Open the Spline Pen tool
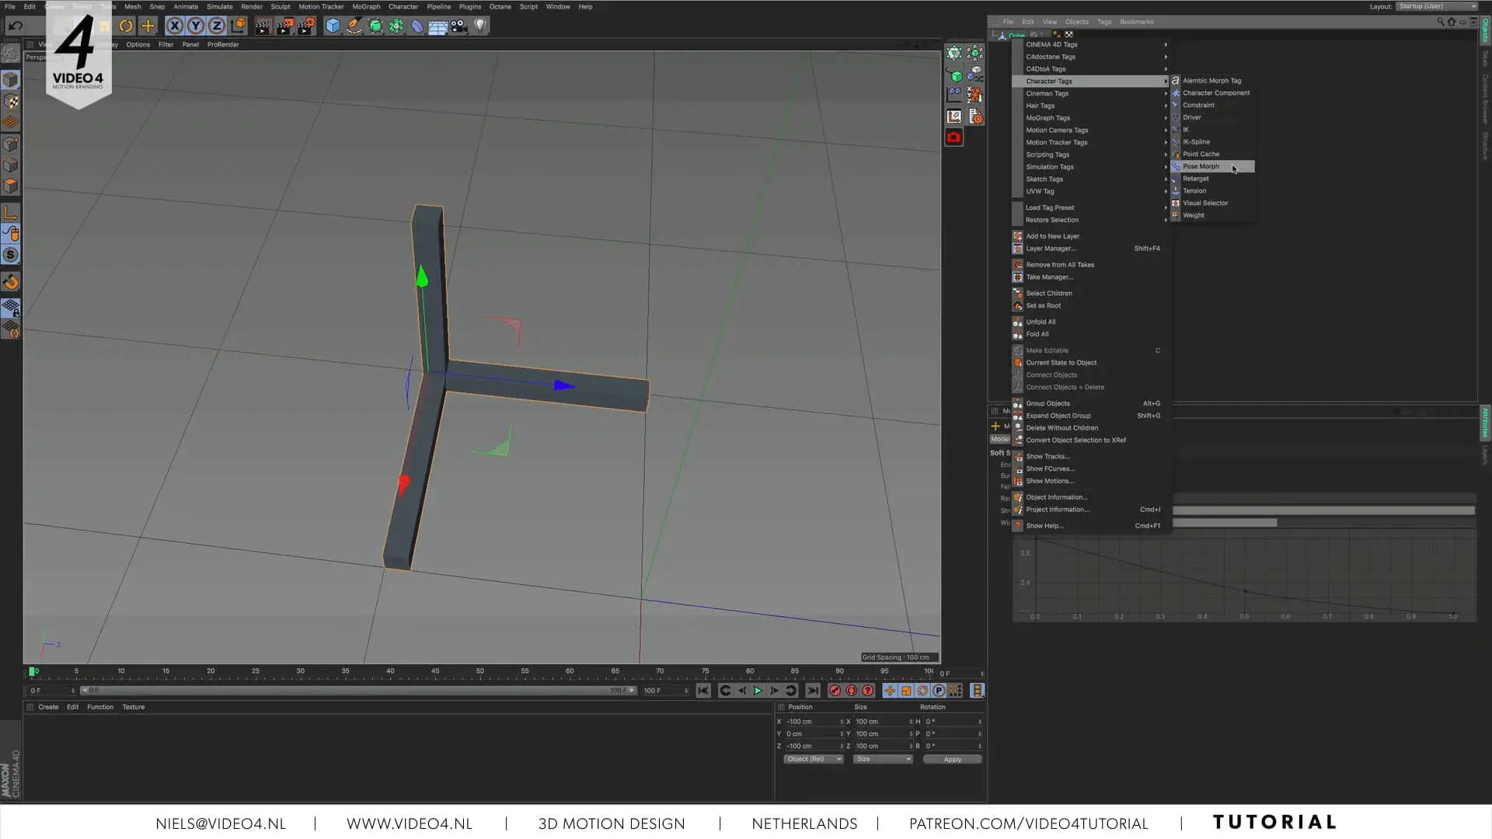 (x=354, y=26)
